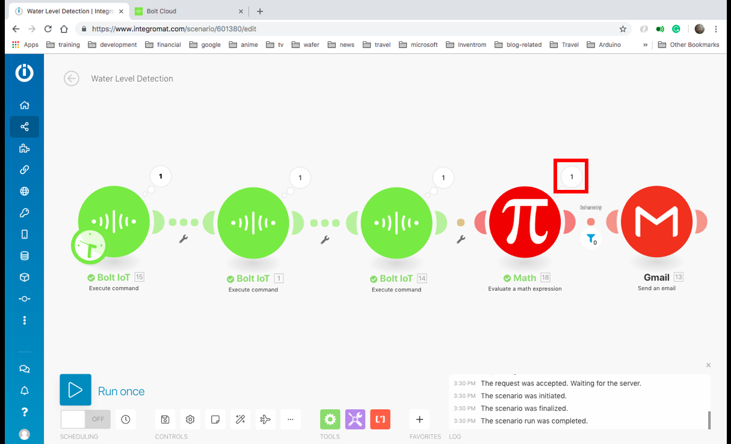Click the Notes icon under Controls

[x=215, y=419]
